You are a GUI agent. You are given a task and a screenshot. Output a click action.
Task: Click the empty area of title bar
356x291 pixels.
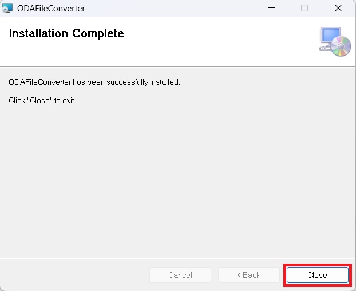click(x=172, y=8)
